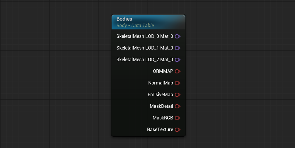This screenshot has width=295, height=148.
Task: Click the SkeletalMesh LOD_1 Mat_0 purple pin
Action: pyautogui.click(x=177, y=48)
